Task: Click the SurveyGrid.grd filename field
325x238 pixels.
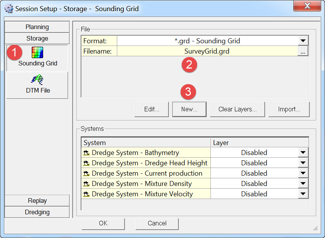Action: click(x=207, y=51)
